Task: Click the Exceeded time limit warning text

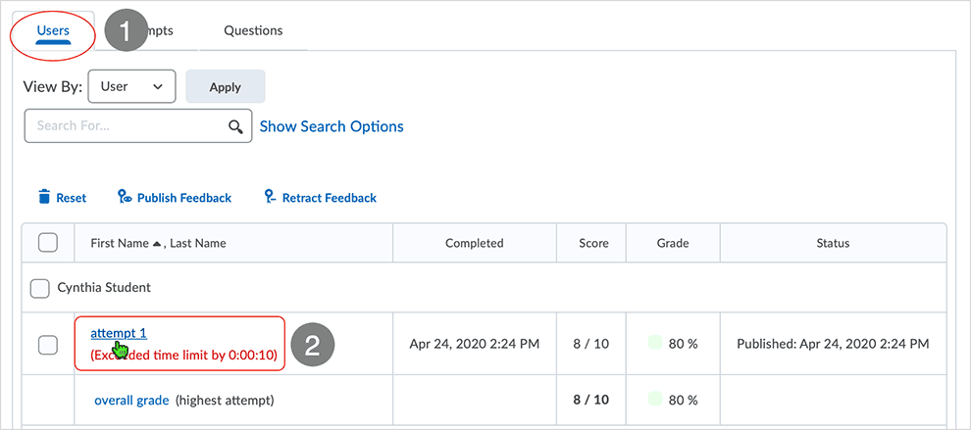Action: pyautogui.click(x=184, y=356)
